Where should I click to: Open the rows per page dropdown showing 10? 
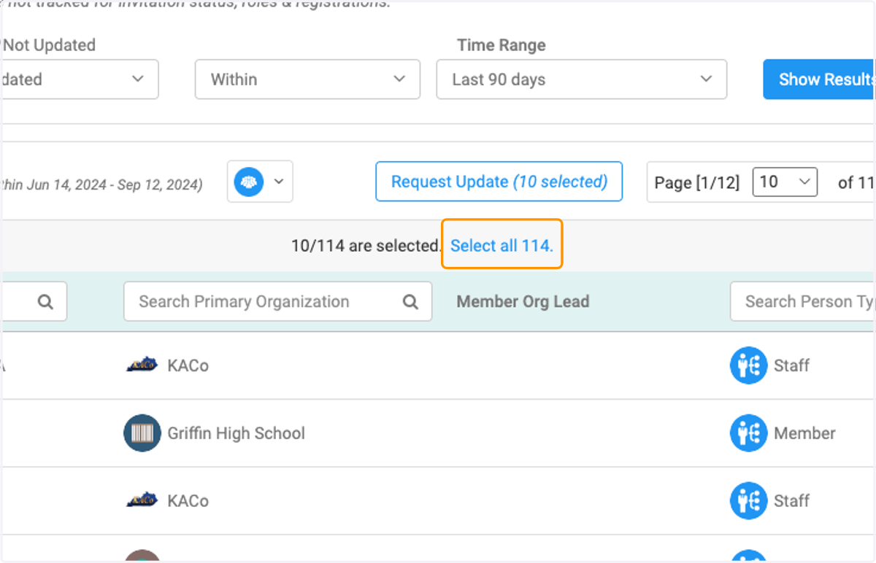coord(785,182)
